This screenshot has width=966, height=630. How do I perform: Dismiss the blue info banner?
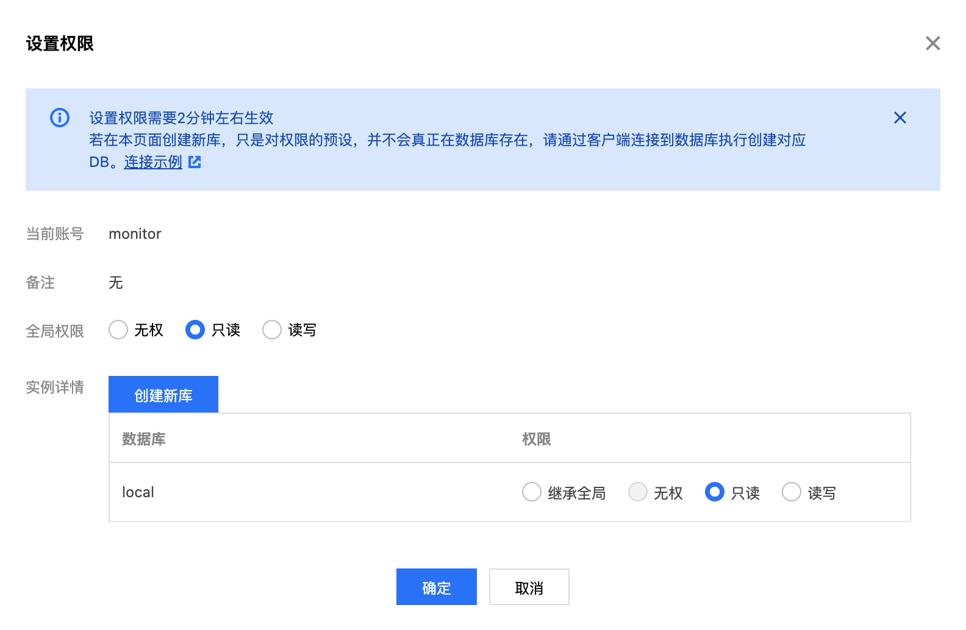[x=900, y=118]
